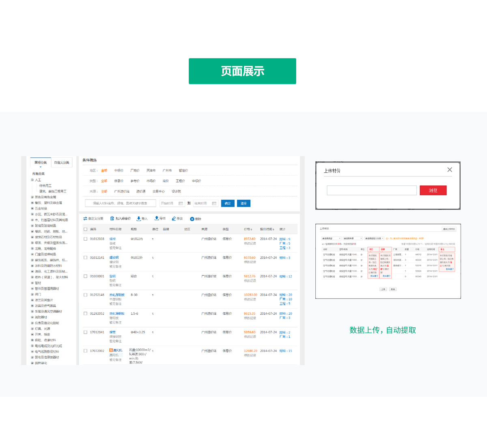Image resolution: width=487 pixels, height=444 pixels.
Task: Open the 开始时间 calendar icon
Action: click(x=181, y=203)
